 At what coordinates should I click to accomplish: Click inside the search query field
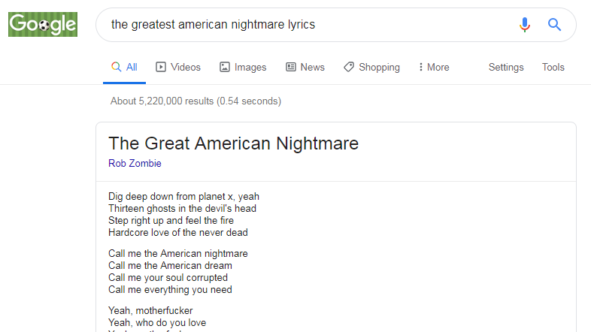pos(309,25)
